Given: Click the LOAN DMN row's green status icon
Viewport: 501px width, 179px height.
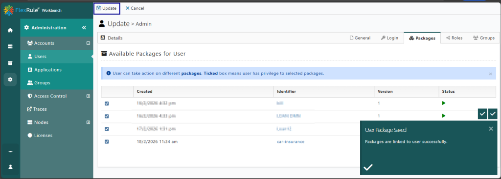Looking at the screenshot, I should pos(443,116).
